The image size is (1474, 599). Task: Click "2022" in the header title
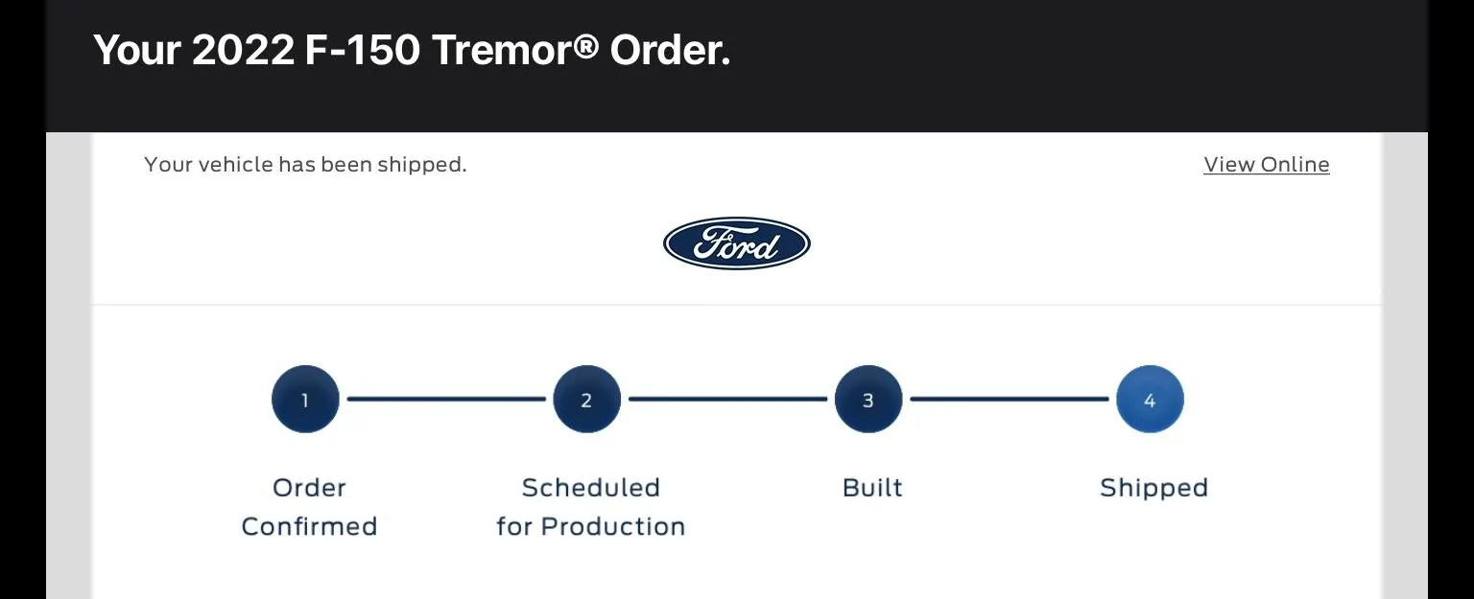[243, 50]
